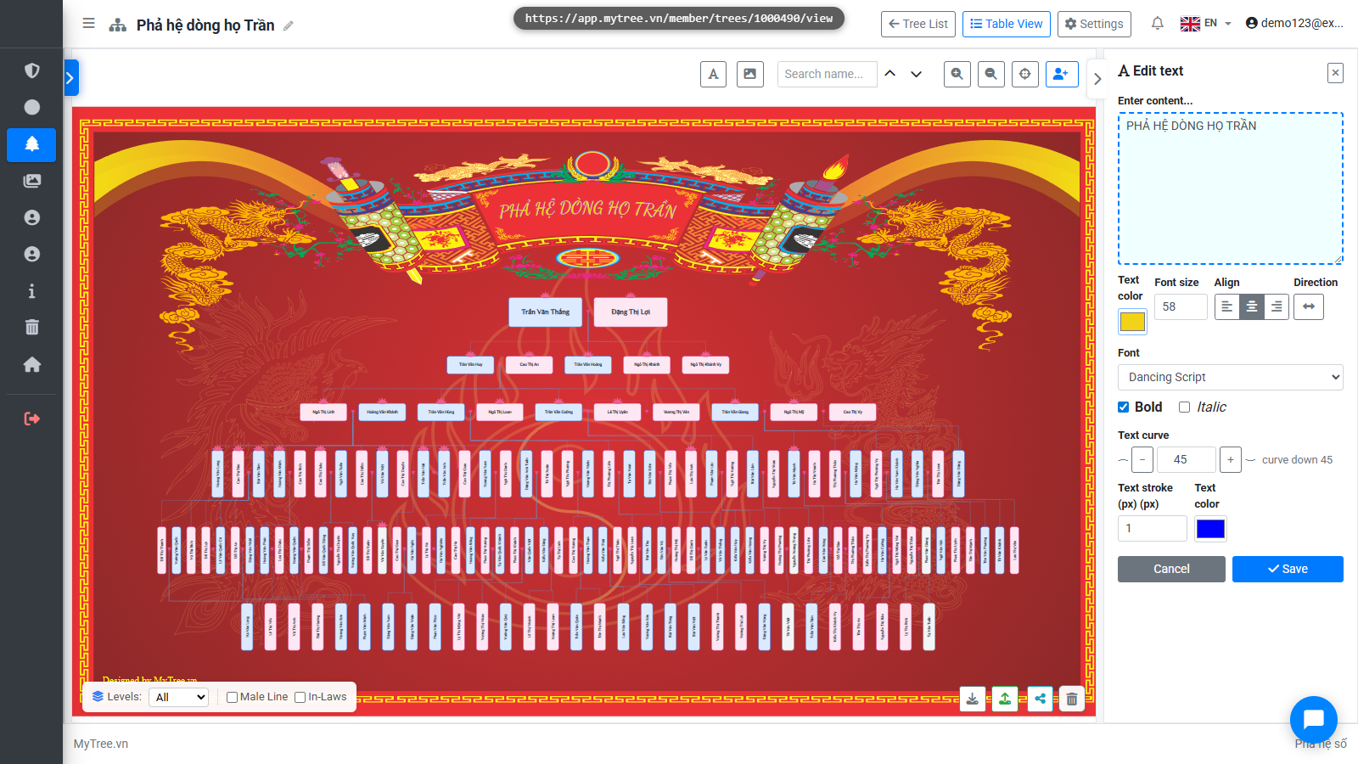
Task: Click the Search name field
Action: [827, 74]
